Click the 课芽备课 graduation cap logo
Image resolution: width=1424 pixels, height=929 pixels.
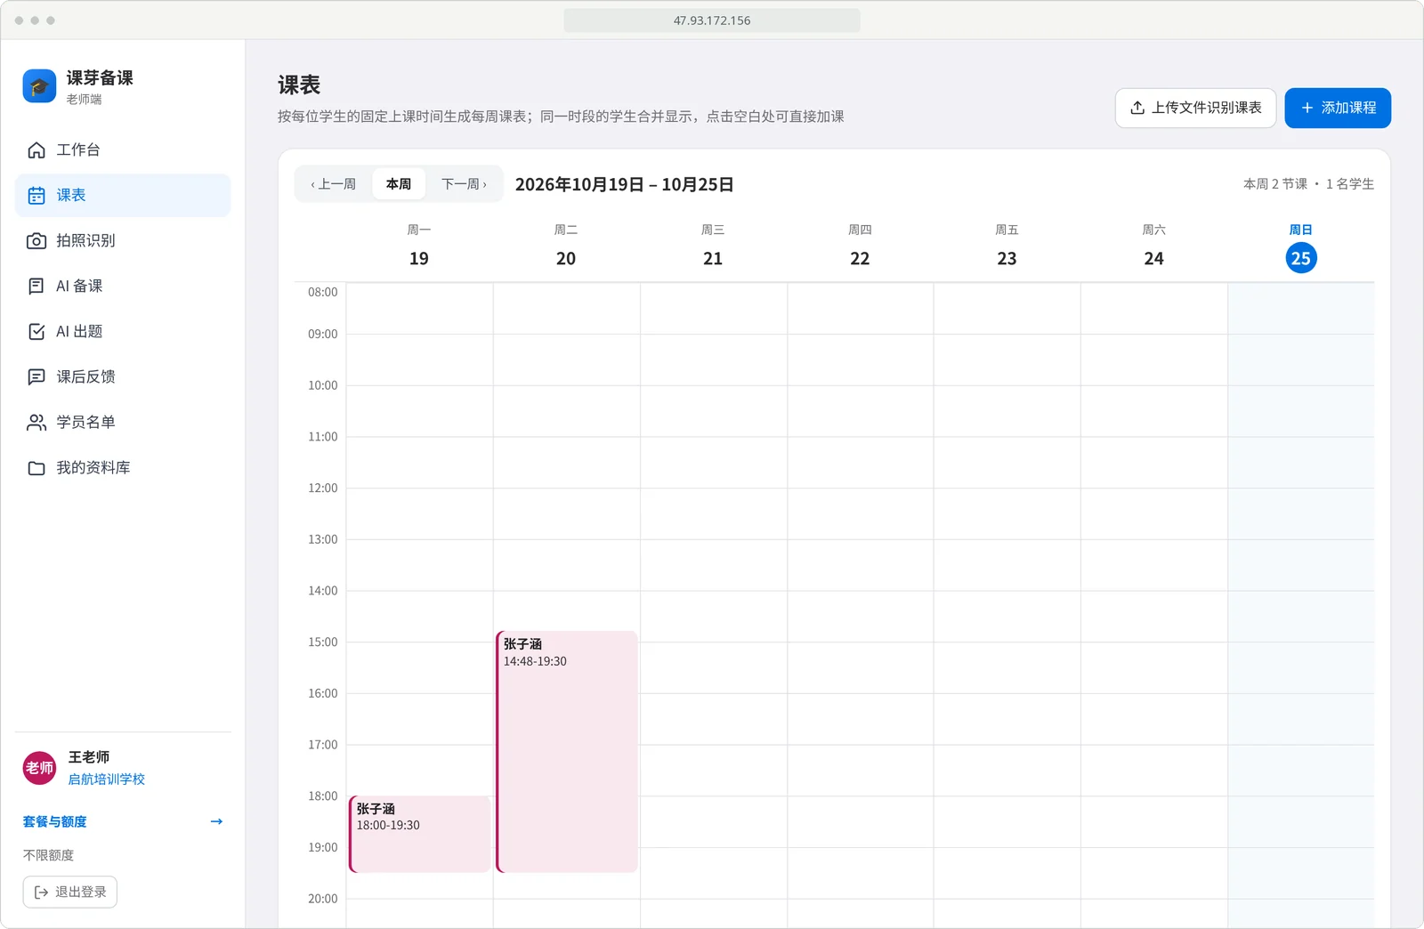pyautogui.click(x=39, y=86)
